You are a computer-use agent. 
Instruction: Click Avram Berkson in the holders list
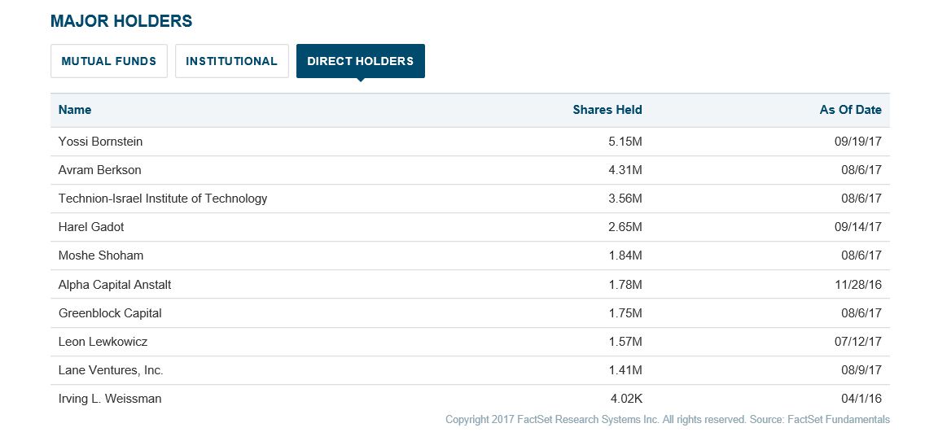(x=99, y=170)
